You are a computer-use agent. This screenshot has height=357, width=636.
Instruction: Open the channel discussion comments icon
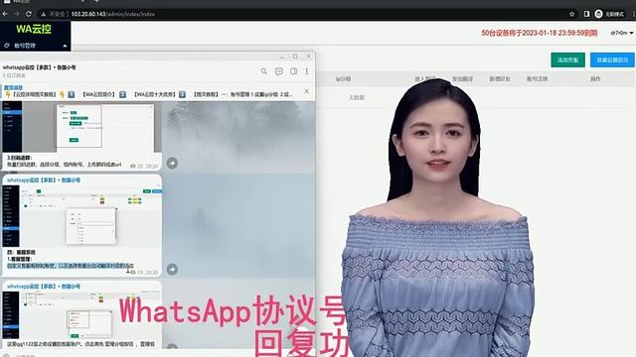279,71
